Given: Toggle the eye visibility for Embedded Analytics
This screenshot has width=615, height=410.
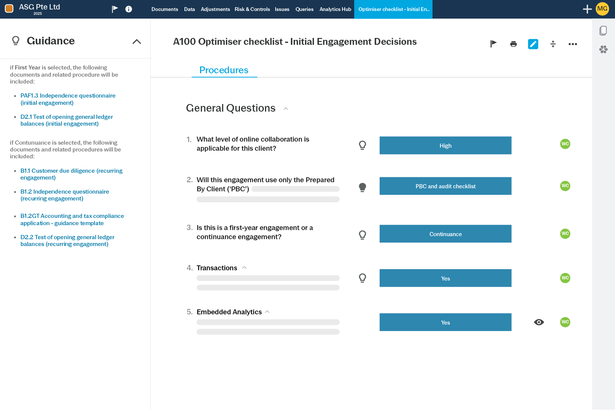Looking at the screenshot, I should 539,322.
